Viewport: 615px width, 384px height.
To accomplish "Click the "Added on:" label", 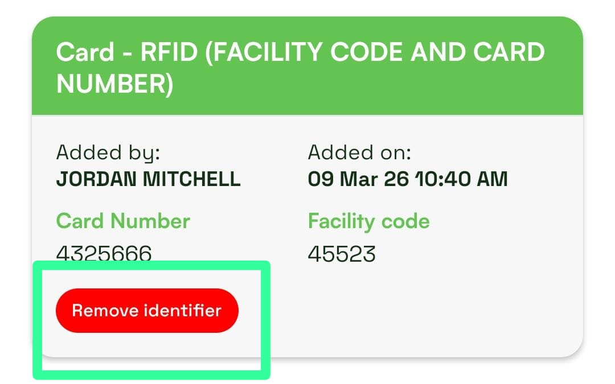I will [x=359, y=152].
